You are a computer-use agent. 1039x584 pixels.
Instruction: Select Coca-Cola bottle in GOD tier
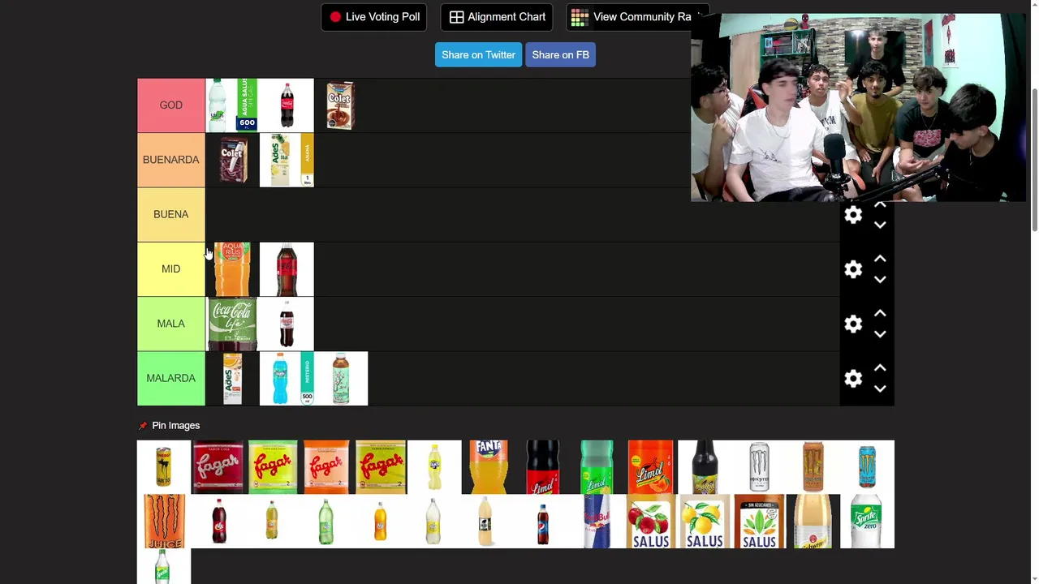[287, 105]
